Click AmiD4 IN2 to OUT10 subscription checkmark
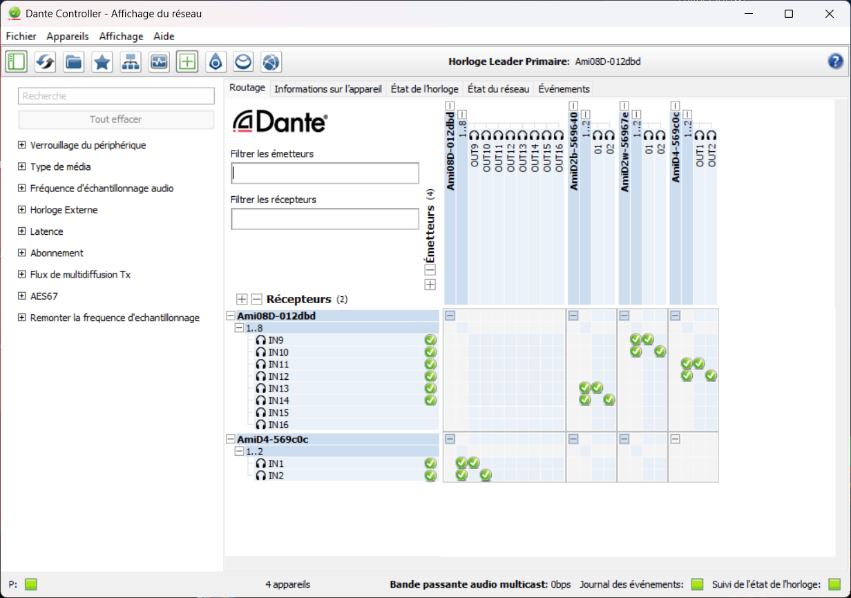Screen dimensions: 851x598 pos(486,475)
